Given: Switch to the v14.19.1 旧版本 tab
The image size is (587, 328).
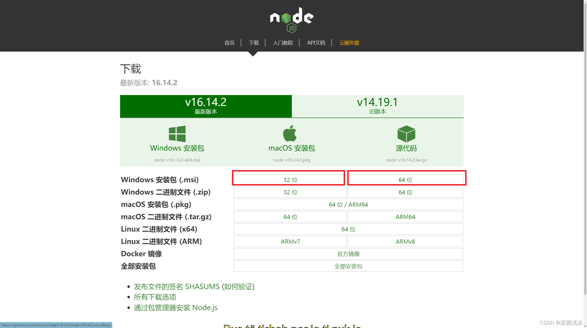Looking at the screenshot, I should pyautogui.click(x=378, y=106).
